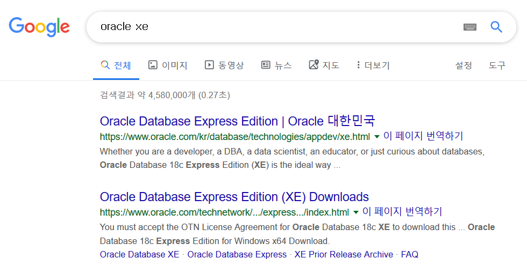Click the oracle.com/kr xe.html green URL
The width and height of the screenshot is (527, 273).
pyautogui.click(x=234, y=137)
